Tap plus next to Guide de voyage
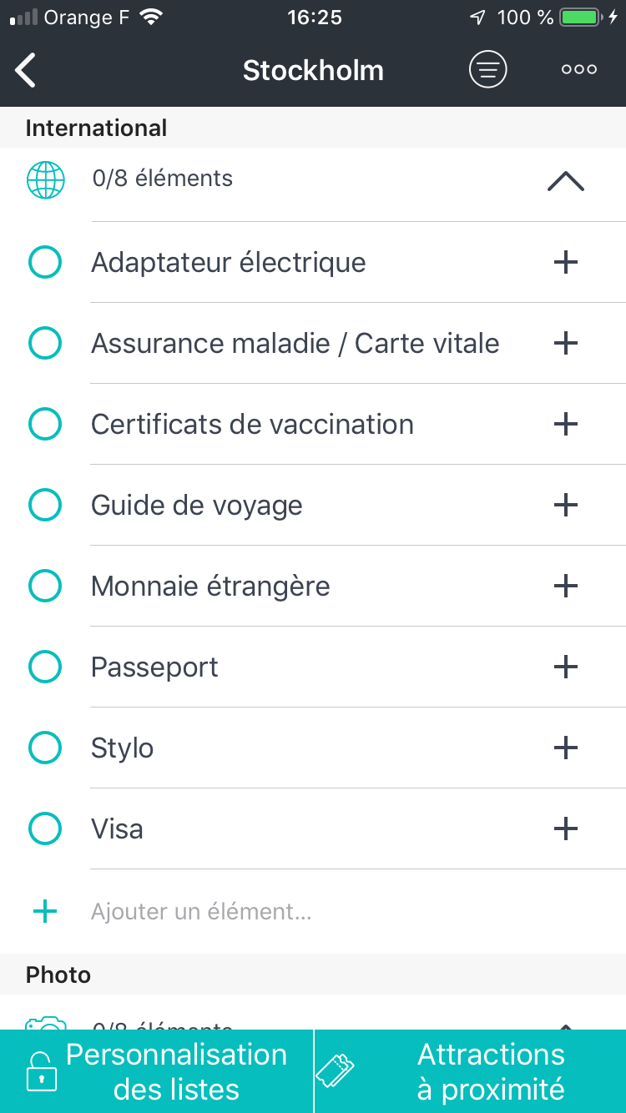The height and width of the screenshot is (1113, 626). click(x=565, y=505)
